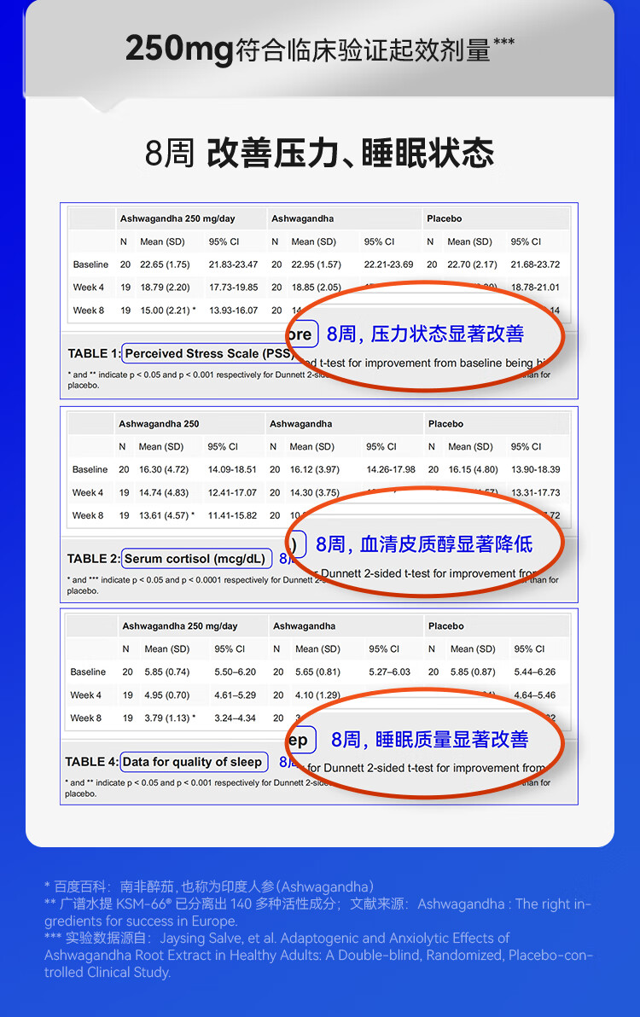
Task: Click the cell '14.26-17.98'
Action: pos(391,469)
